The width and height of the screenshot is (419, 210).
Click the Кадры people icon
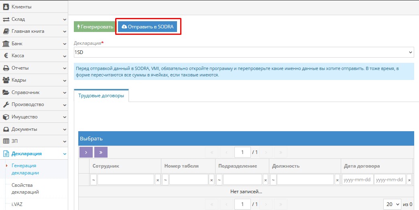click(6, 80)
